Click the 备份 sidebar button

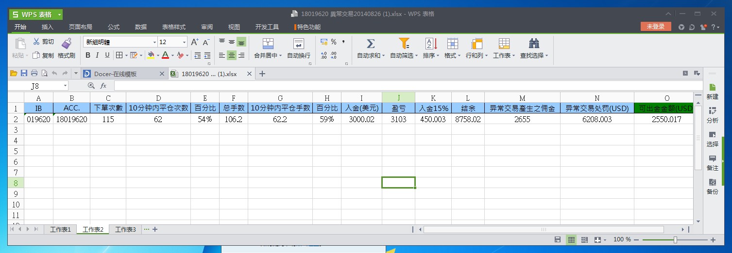[713, 186]
